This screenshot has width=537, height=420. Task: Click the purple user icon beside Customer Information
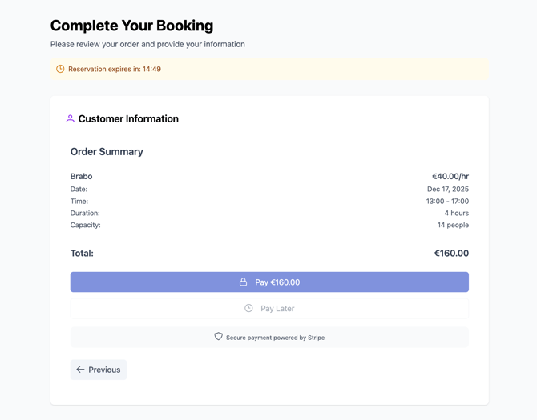coord(71,118)
